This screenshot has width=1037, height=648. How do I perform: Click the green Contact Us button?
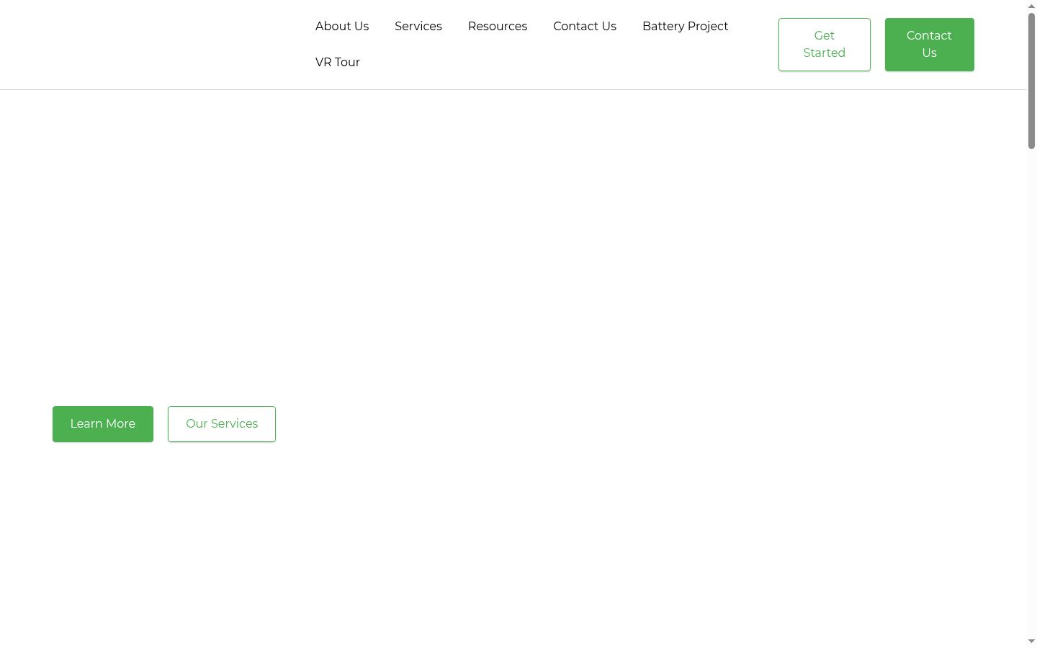coord(930,45)
